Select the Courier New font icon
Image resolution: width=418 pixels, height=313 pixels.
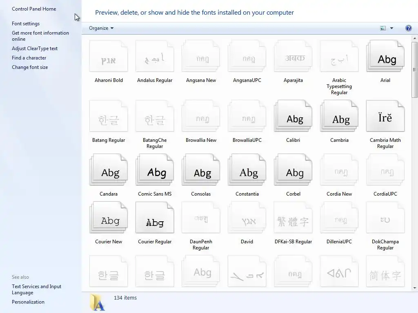pos(109,218)
